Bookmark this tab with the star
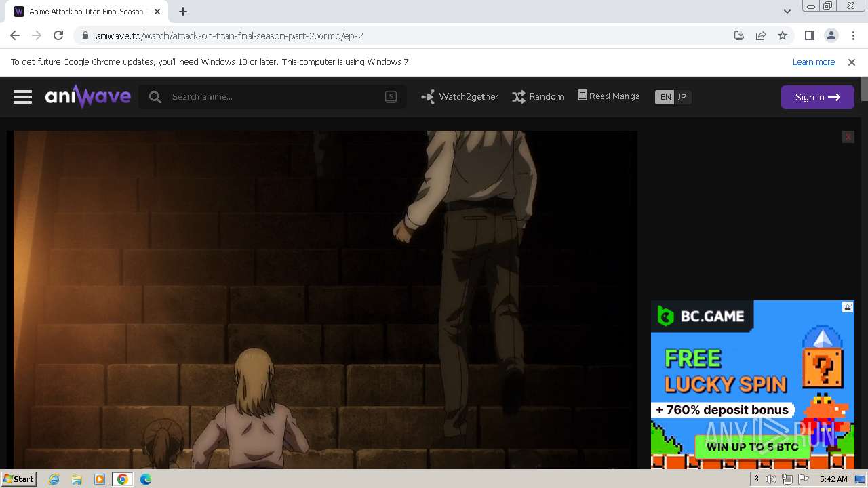This screenshot has height=488, width=868. 783,35
